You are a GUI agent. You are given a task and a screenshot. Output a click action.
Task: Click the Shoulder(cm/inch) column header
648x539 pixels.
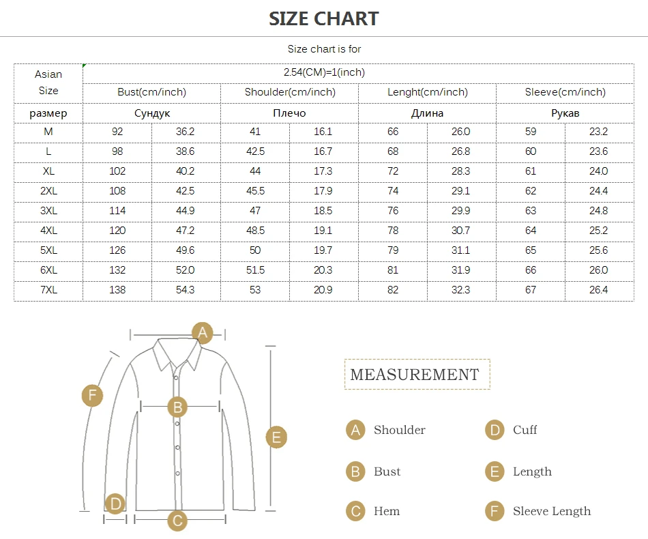[290, 92]
